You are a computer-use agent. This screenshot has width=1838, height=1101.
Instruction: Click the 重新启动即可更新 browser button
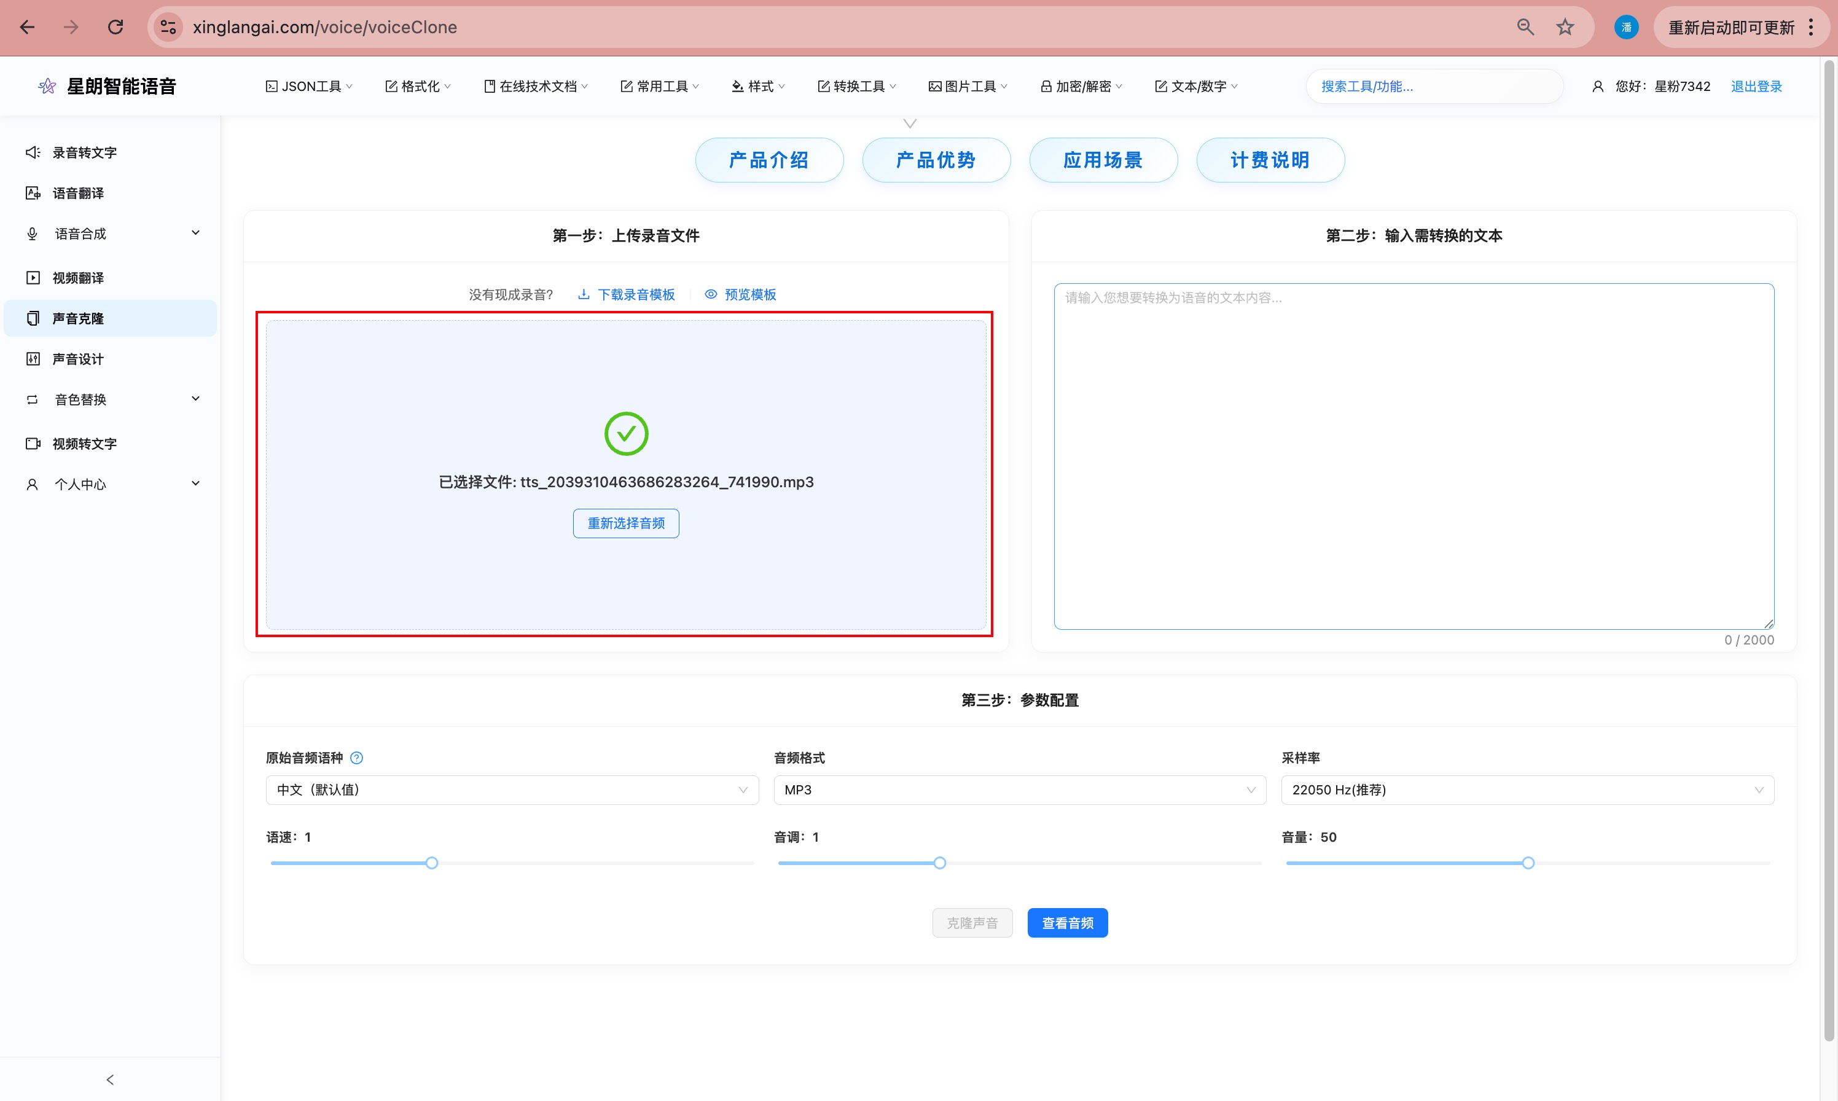[1731, 28]
